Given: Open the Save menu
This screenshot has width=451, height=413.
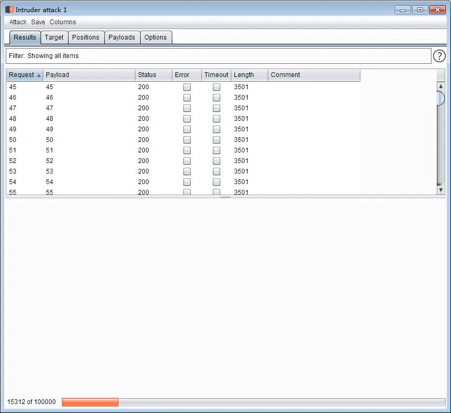Looking at the screenshot, I should [38, 22].
